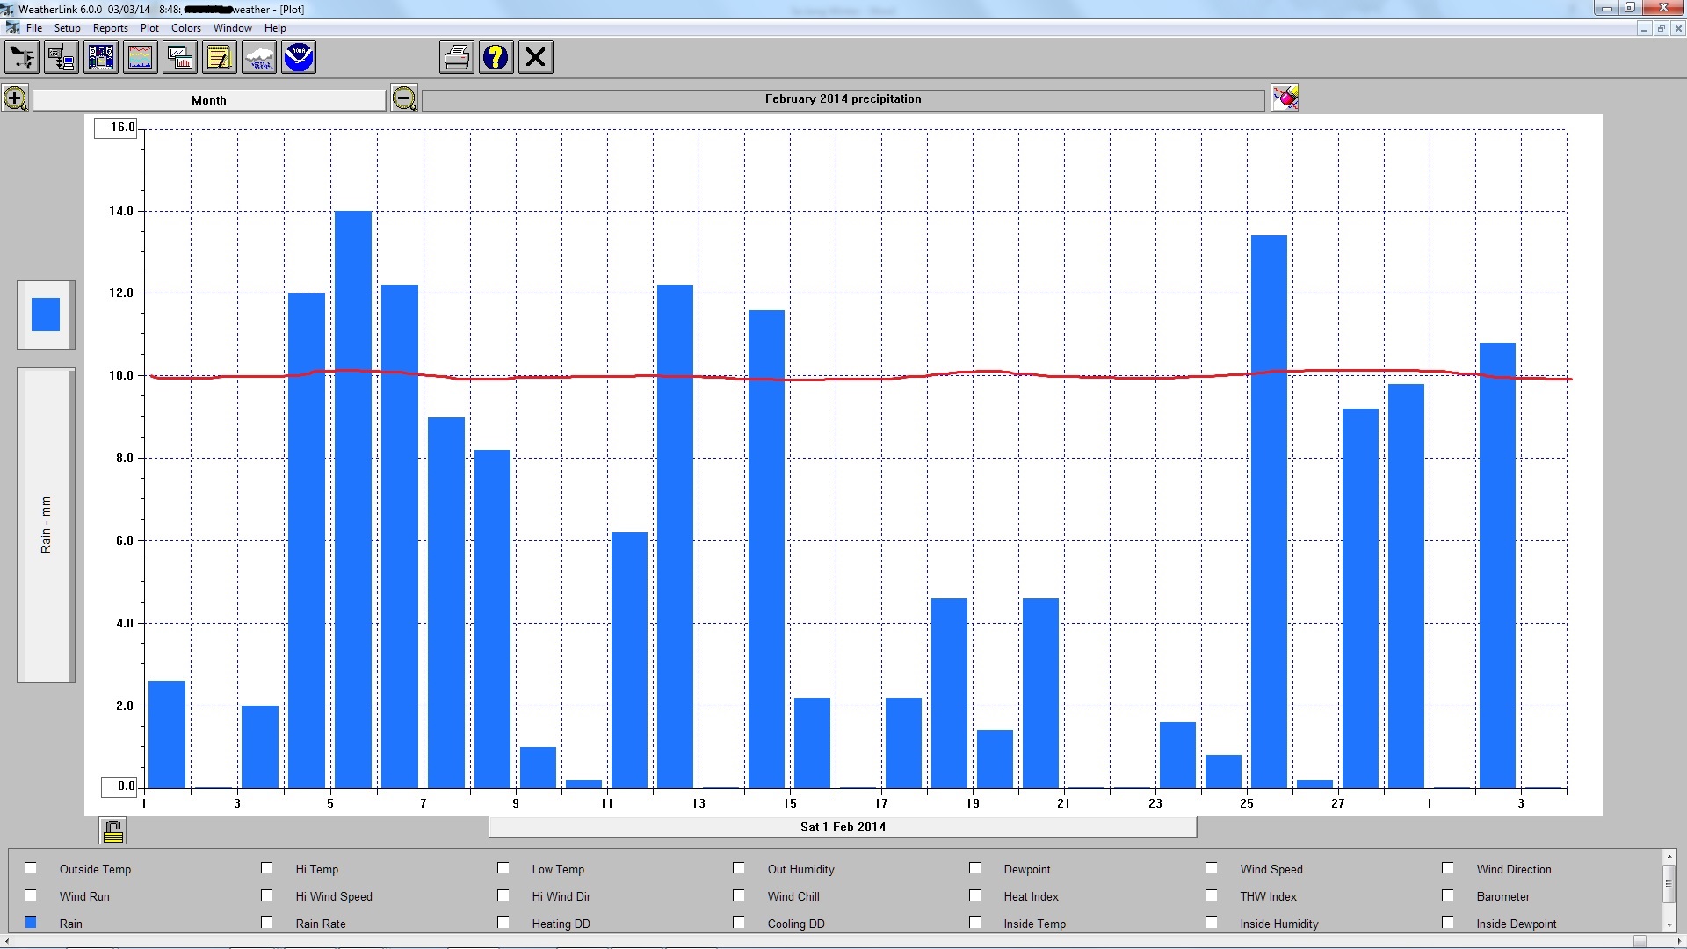This screenshot has height=949, width=1687.
Task: Click the zoom out magnifier icon
Action: click(x=404, y=98)
